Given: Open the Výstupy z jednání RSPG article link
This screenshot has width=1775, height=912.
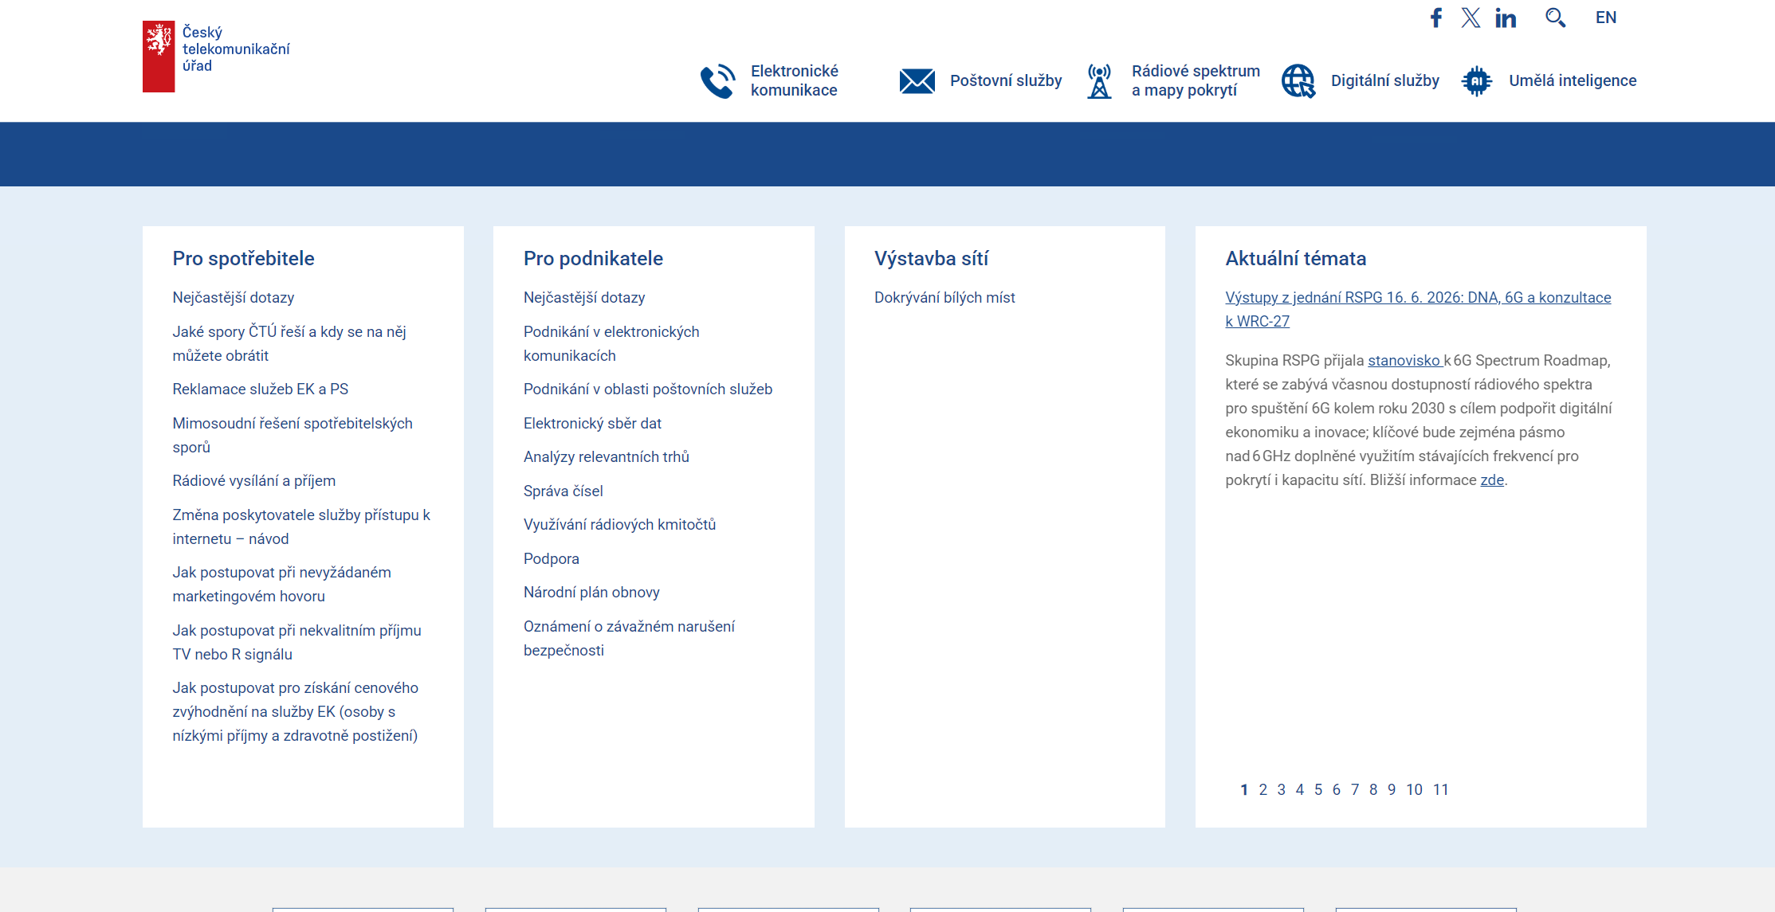Looking at the screenshot, I should (x=1418, y=309).
